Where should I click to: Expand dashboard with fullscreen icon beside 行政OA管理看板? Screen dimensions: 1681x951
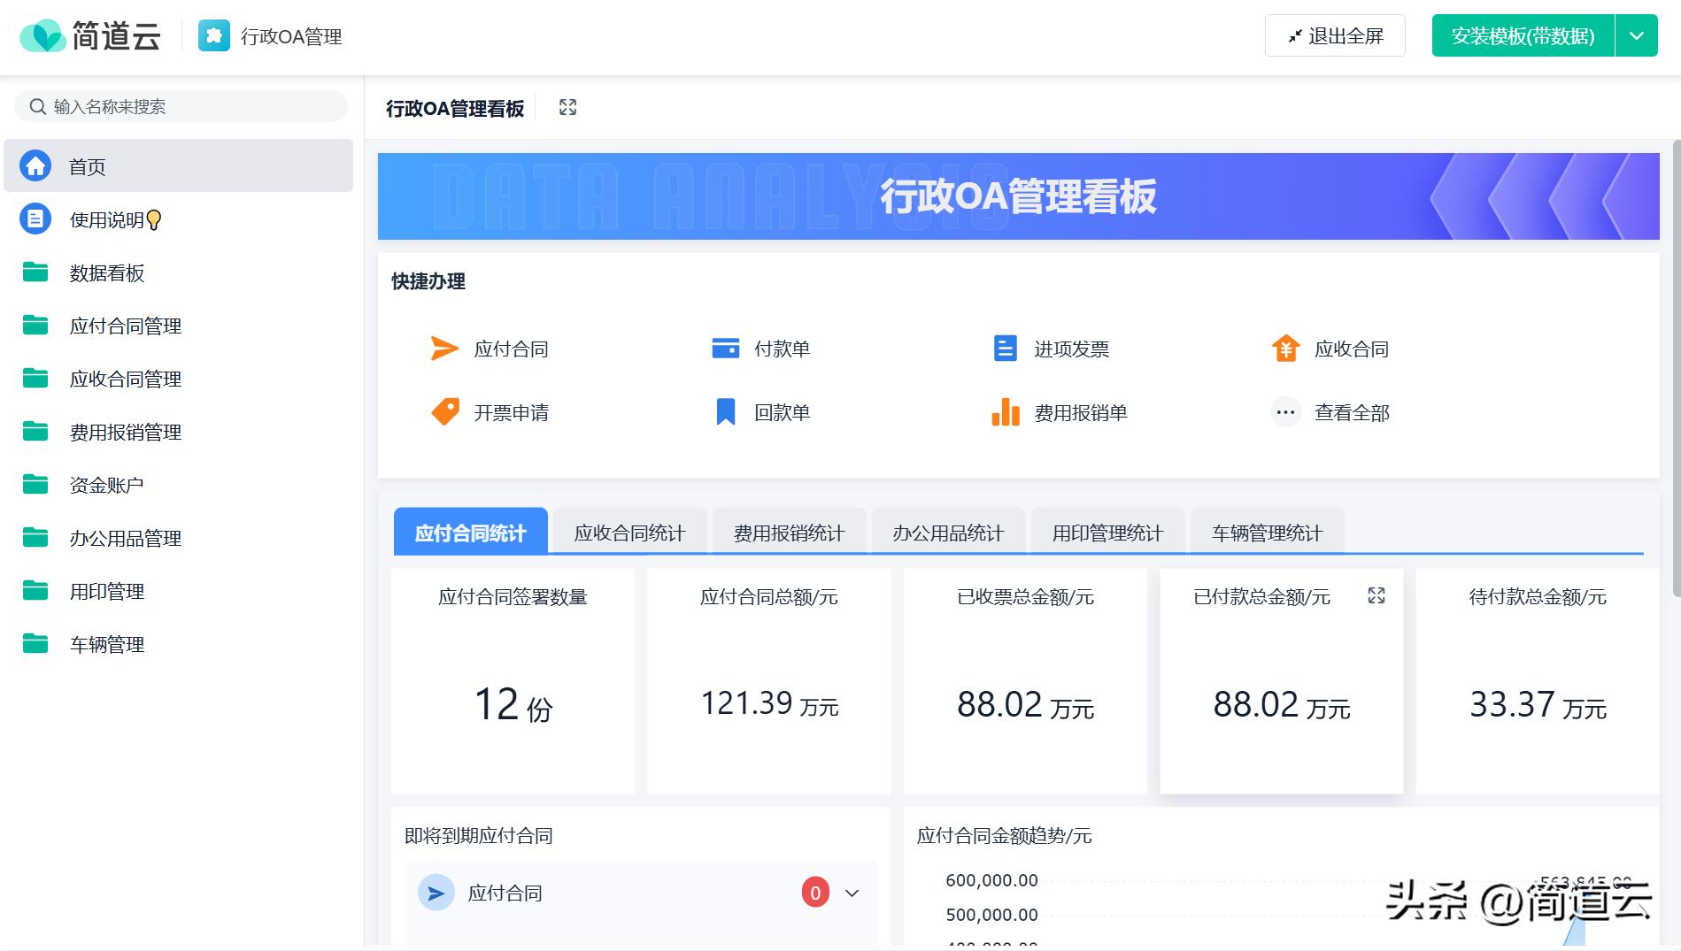click(x=567, y=108)
